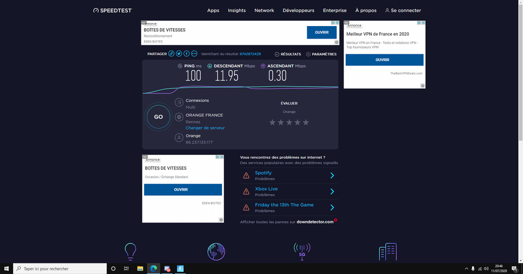Rate provider with third star
This screenshot has height=274, width=523.
coord(289,122)
